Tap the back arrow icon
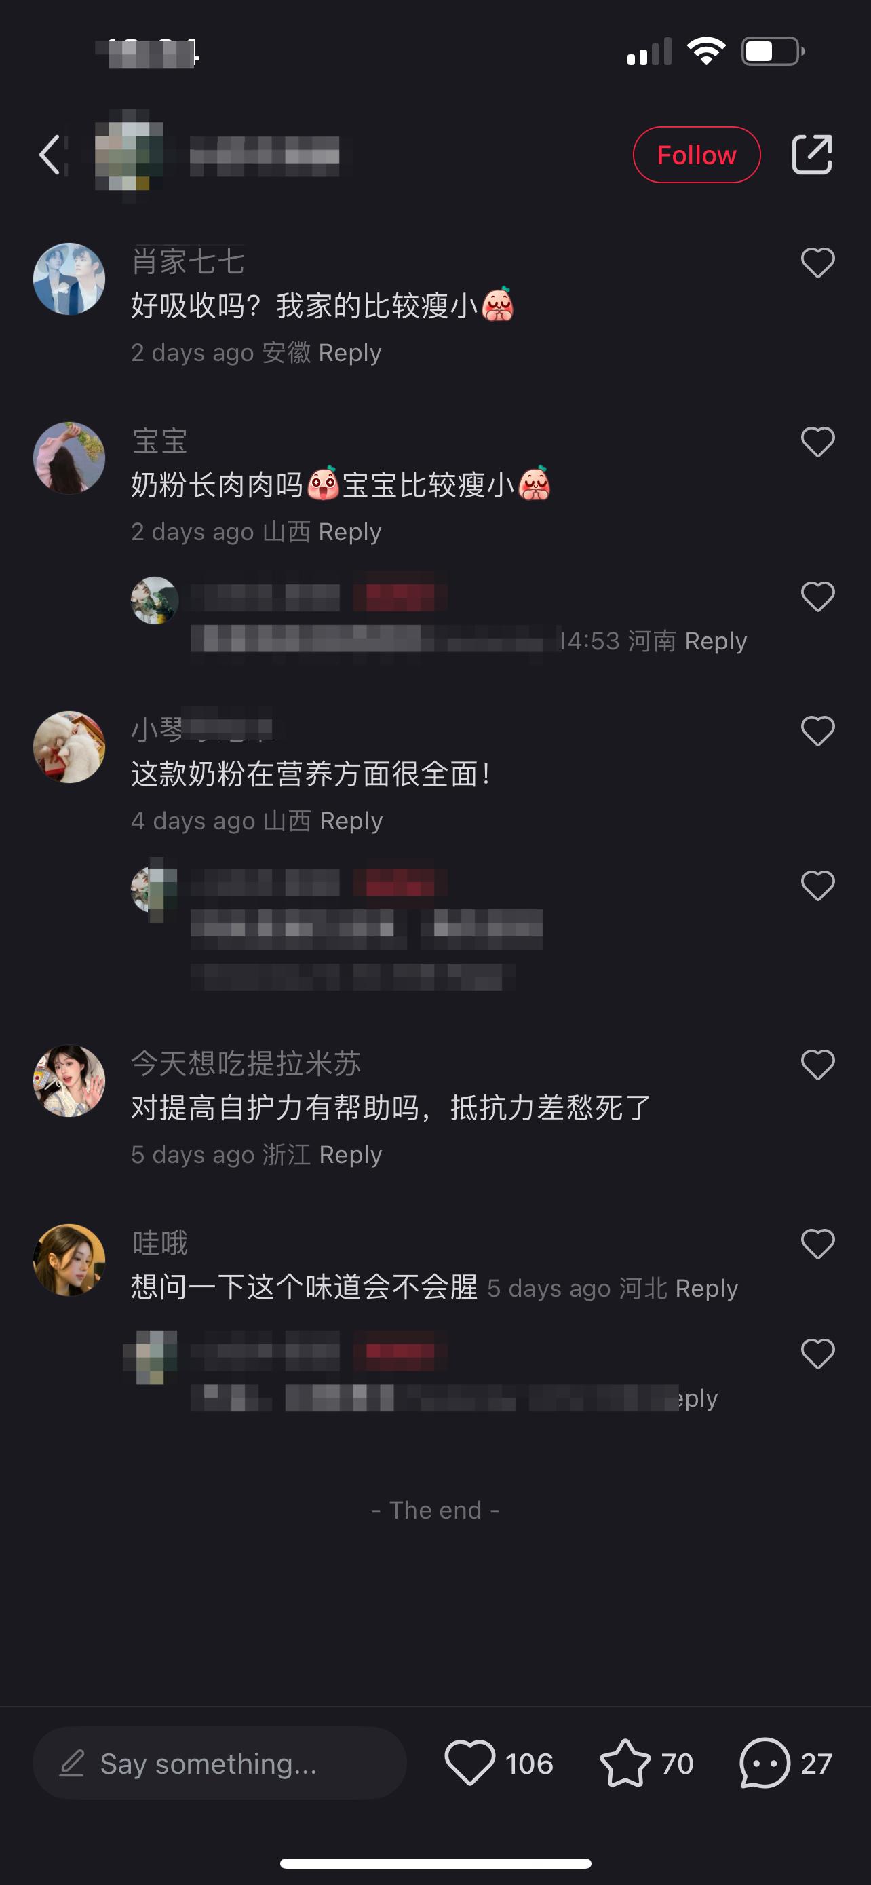 50,155
